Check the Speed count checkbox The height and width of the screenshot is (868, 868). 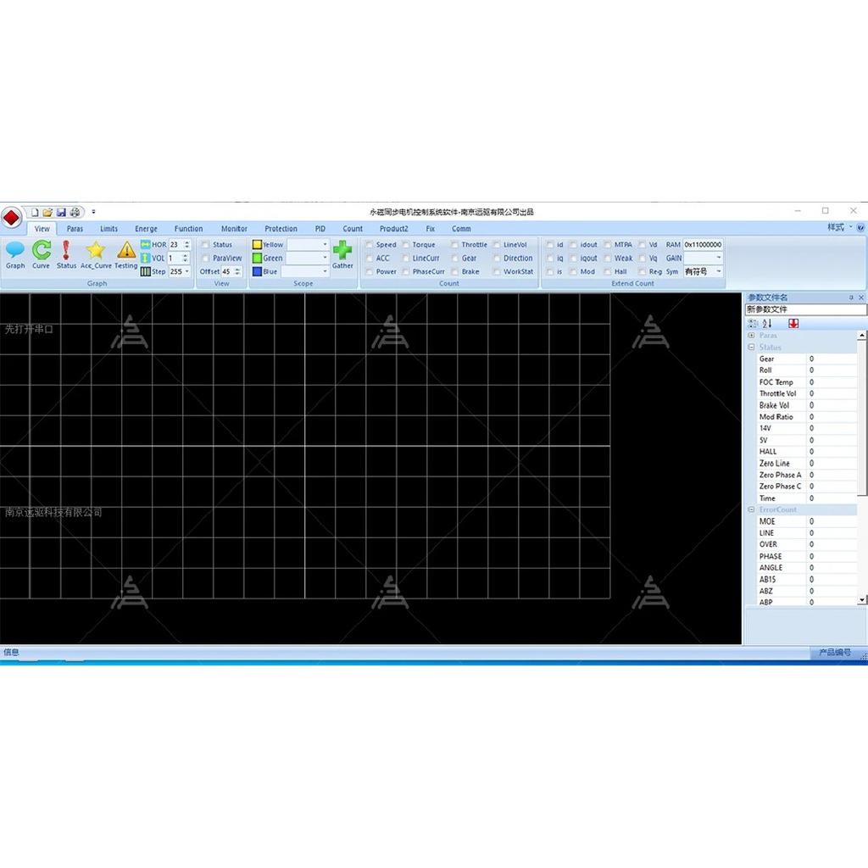[370, 245]
